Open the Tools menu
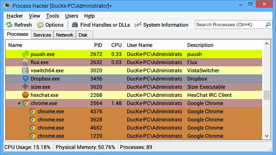 [53, 16]
